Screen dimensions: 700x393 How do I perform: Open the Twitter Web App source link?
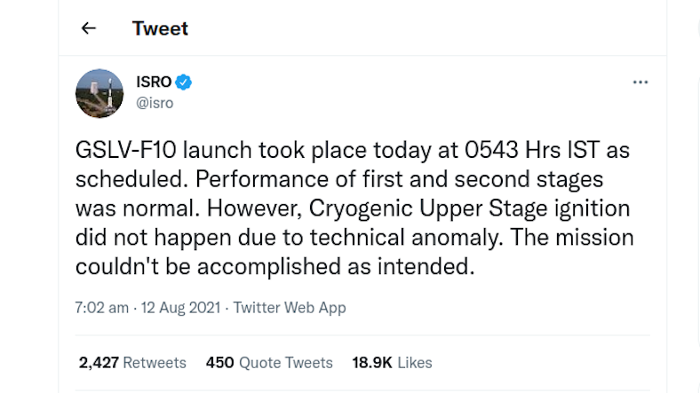click(x=290, y=308)
